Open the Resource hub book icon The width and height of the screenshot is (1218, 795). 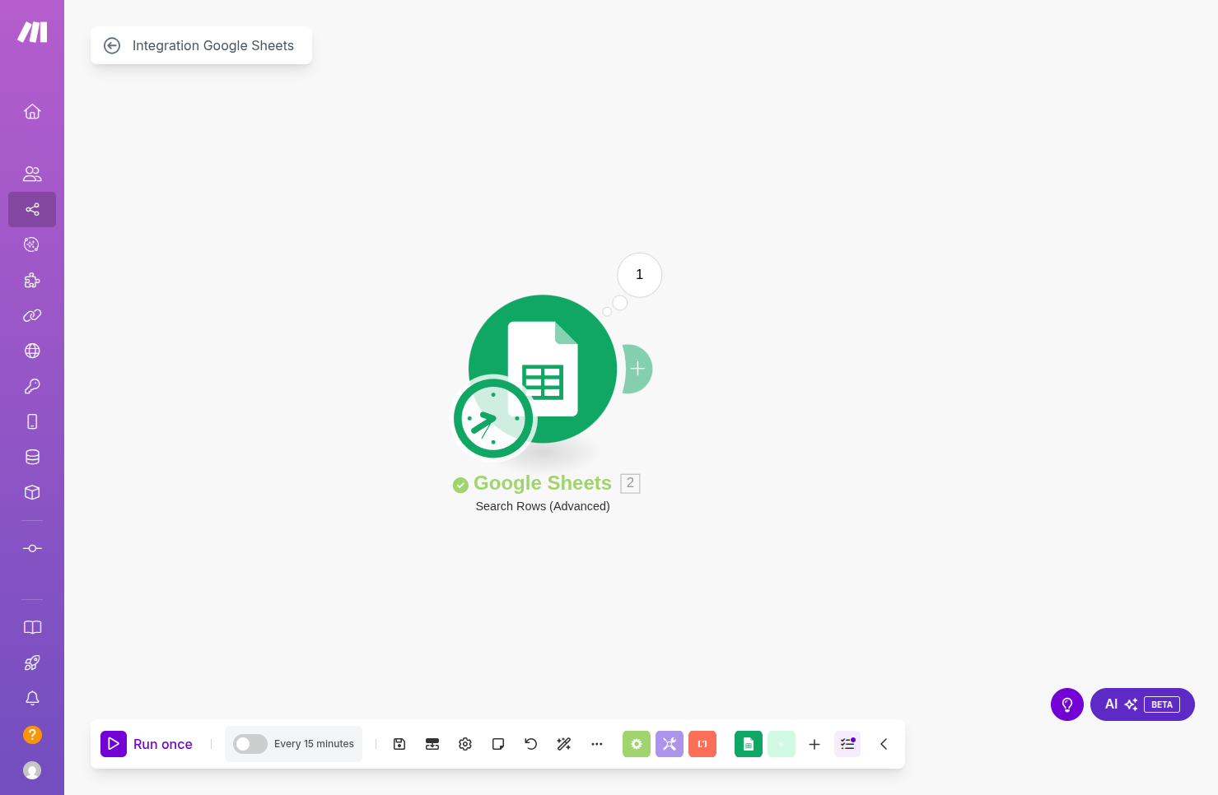tap(32, 627)
